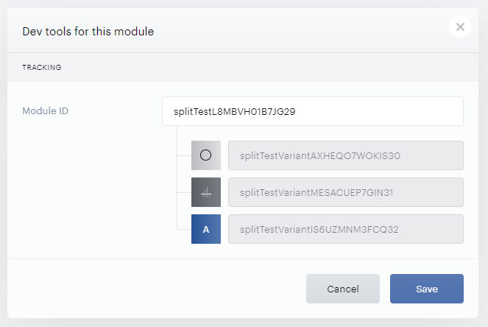Close the Dev tools dialog
The height and width of the screenshot is (327, 488).
point(460,27)
